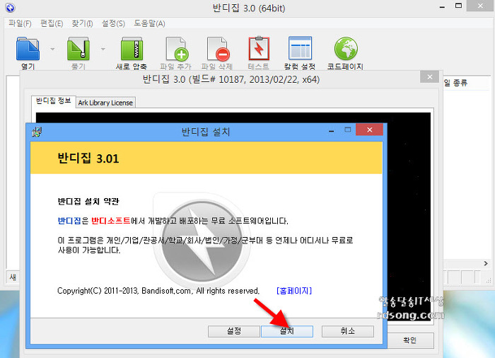Run the 테스트 (Test) archive icon
495x358 pixels.
(x=259, y=50)
